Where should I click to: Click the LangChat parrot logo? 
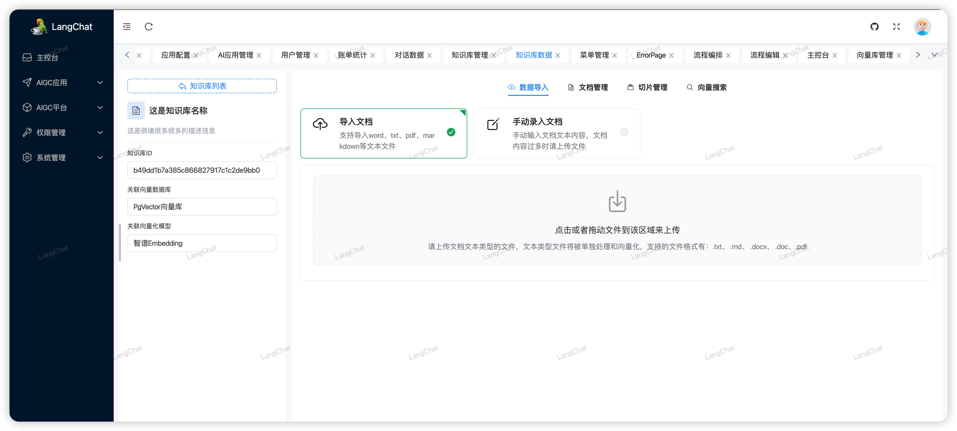[39, 27]
